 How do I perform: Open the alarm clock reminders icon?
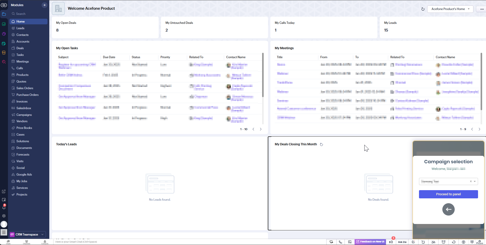(443, 242)
